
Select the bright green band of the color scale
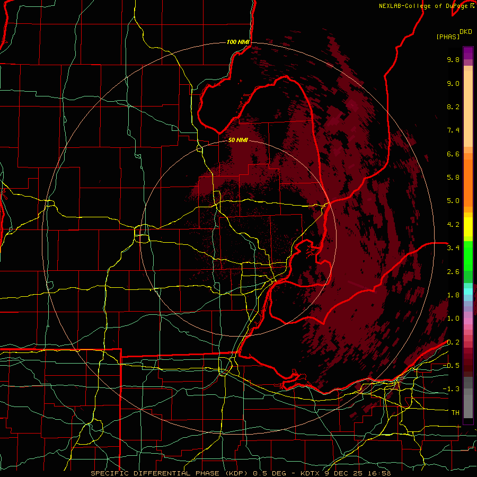[468, 257]
